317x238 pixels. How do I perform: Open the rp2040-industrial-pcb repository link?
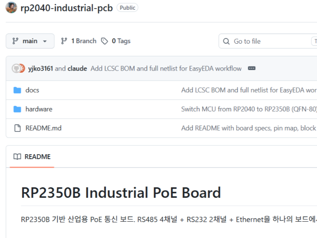pos(66,8)
